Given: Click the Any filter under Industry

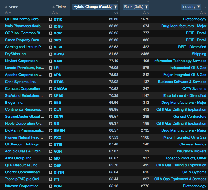Looking at the screenshot, I should 203,13.
